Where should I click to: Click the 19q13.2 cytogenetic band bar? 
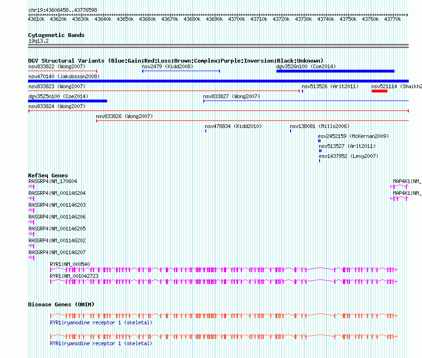[x=218, y=46]
